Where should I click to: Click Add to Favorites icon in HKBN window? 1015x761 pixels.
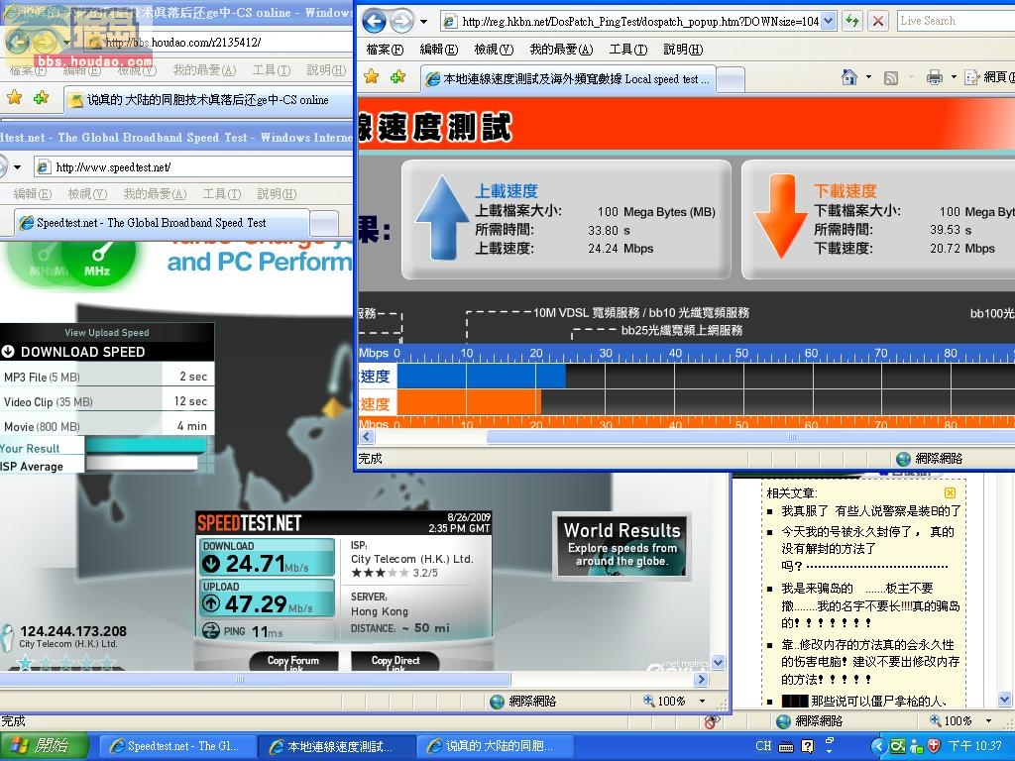coord(398,77)
